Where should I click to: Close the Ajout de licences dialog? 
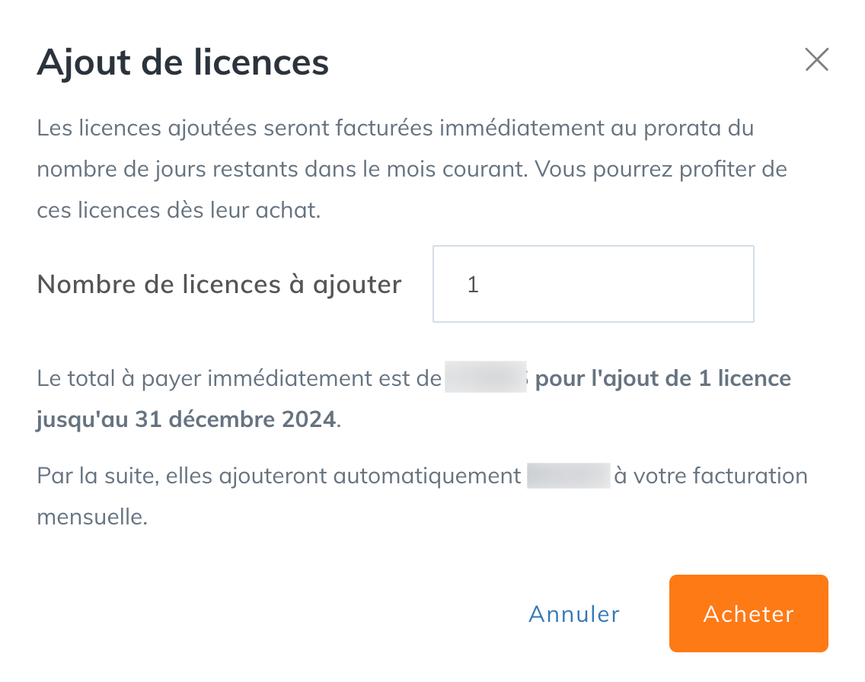tap(816, 59)
